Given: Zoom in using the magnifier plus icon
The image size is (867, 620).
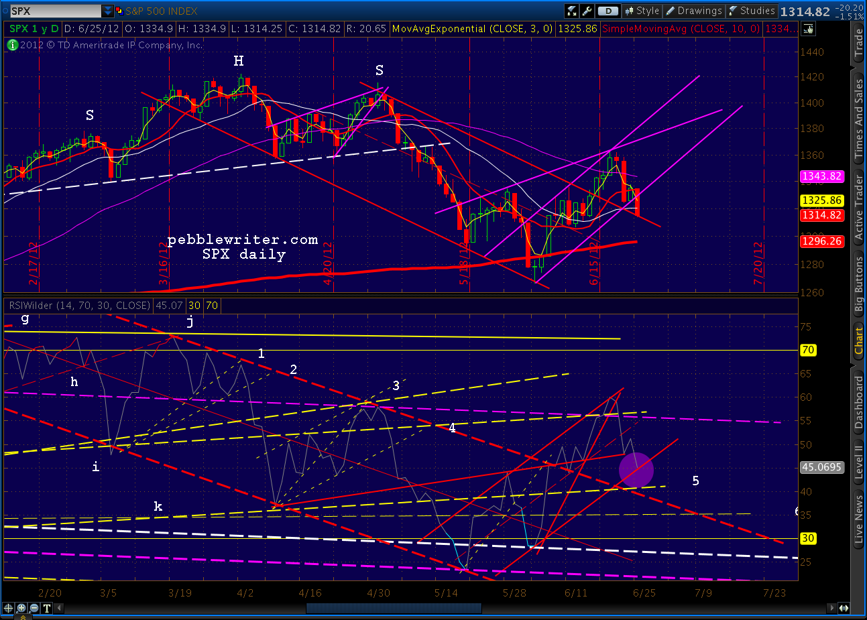Looking at the screenshot, I should (x=21, y=608).
